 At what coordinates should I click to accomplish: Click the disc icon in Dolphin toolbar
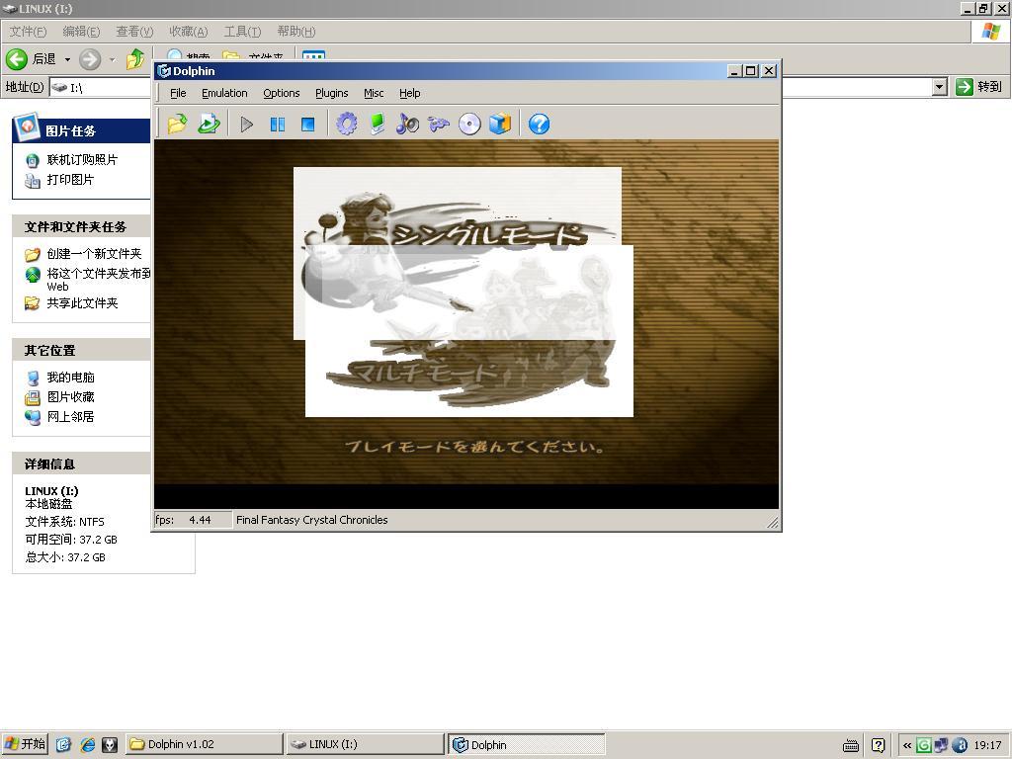469,124
